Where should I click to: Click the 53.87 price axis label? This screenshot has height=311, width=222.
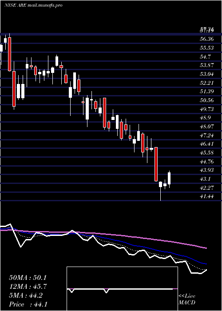[207, 65]
